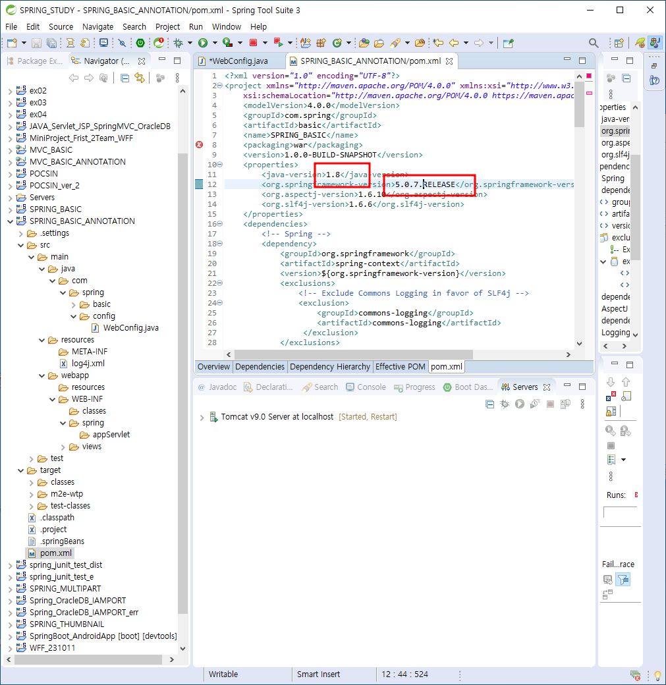666x685 pixels.
Task: Start server in debug mode in Servers view
Action: 505,404
